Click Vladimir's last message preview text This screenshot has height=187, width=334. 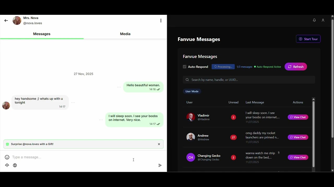262,115
